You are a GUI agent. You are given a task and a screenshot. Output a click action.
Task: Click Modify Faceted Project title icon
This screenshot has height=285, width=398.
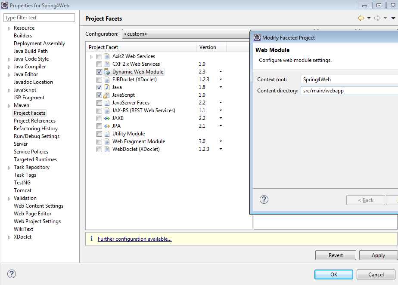pyautogui.click(x=257, y=37)
